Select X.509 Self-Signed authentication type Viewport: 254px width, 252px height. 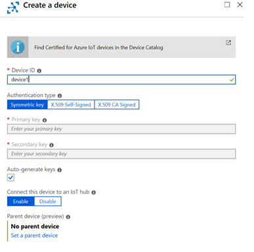pyautogui.click(x=71, y=105)
